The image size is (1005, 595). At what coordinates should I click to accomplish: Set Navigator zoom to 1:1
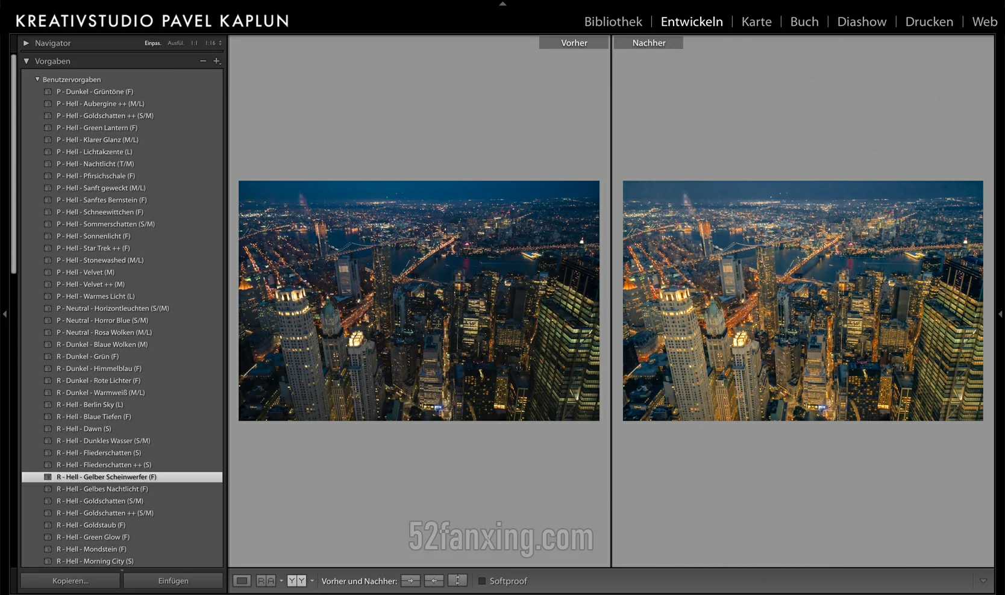click(194, 43)
